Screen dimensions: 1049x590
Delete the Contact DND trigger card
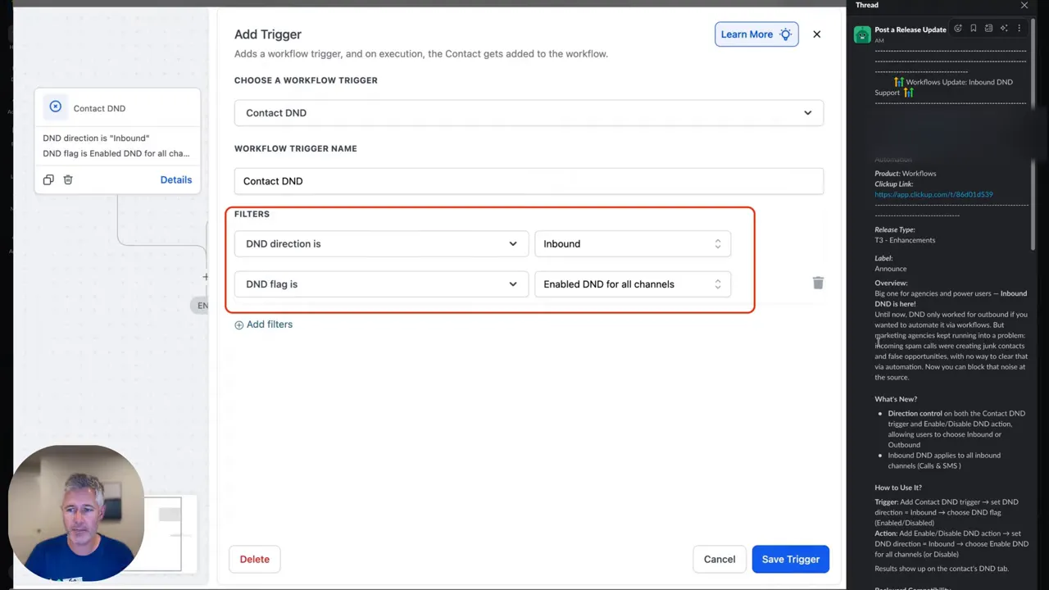coord(68,179)
